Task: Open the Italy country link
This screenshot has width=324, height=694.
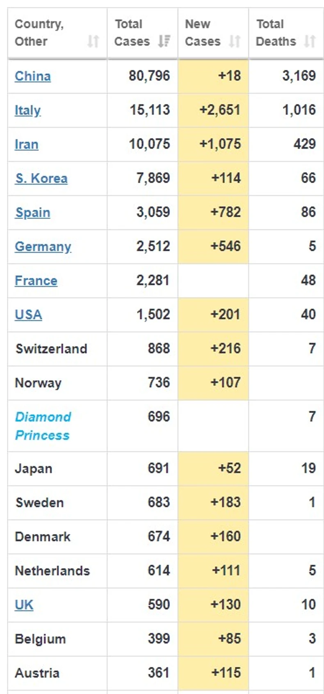Action: pos(27,110)
